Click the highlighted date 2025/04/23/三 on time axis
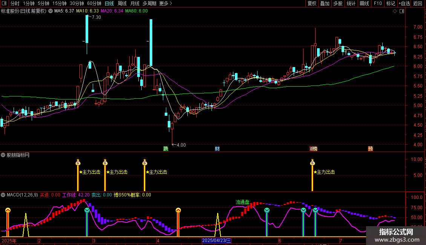426x245 pixels. coord(216,240)
